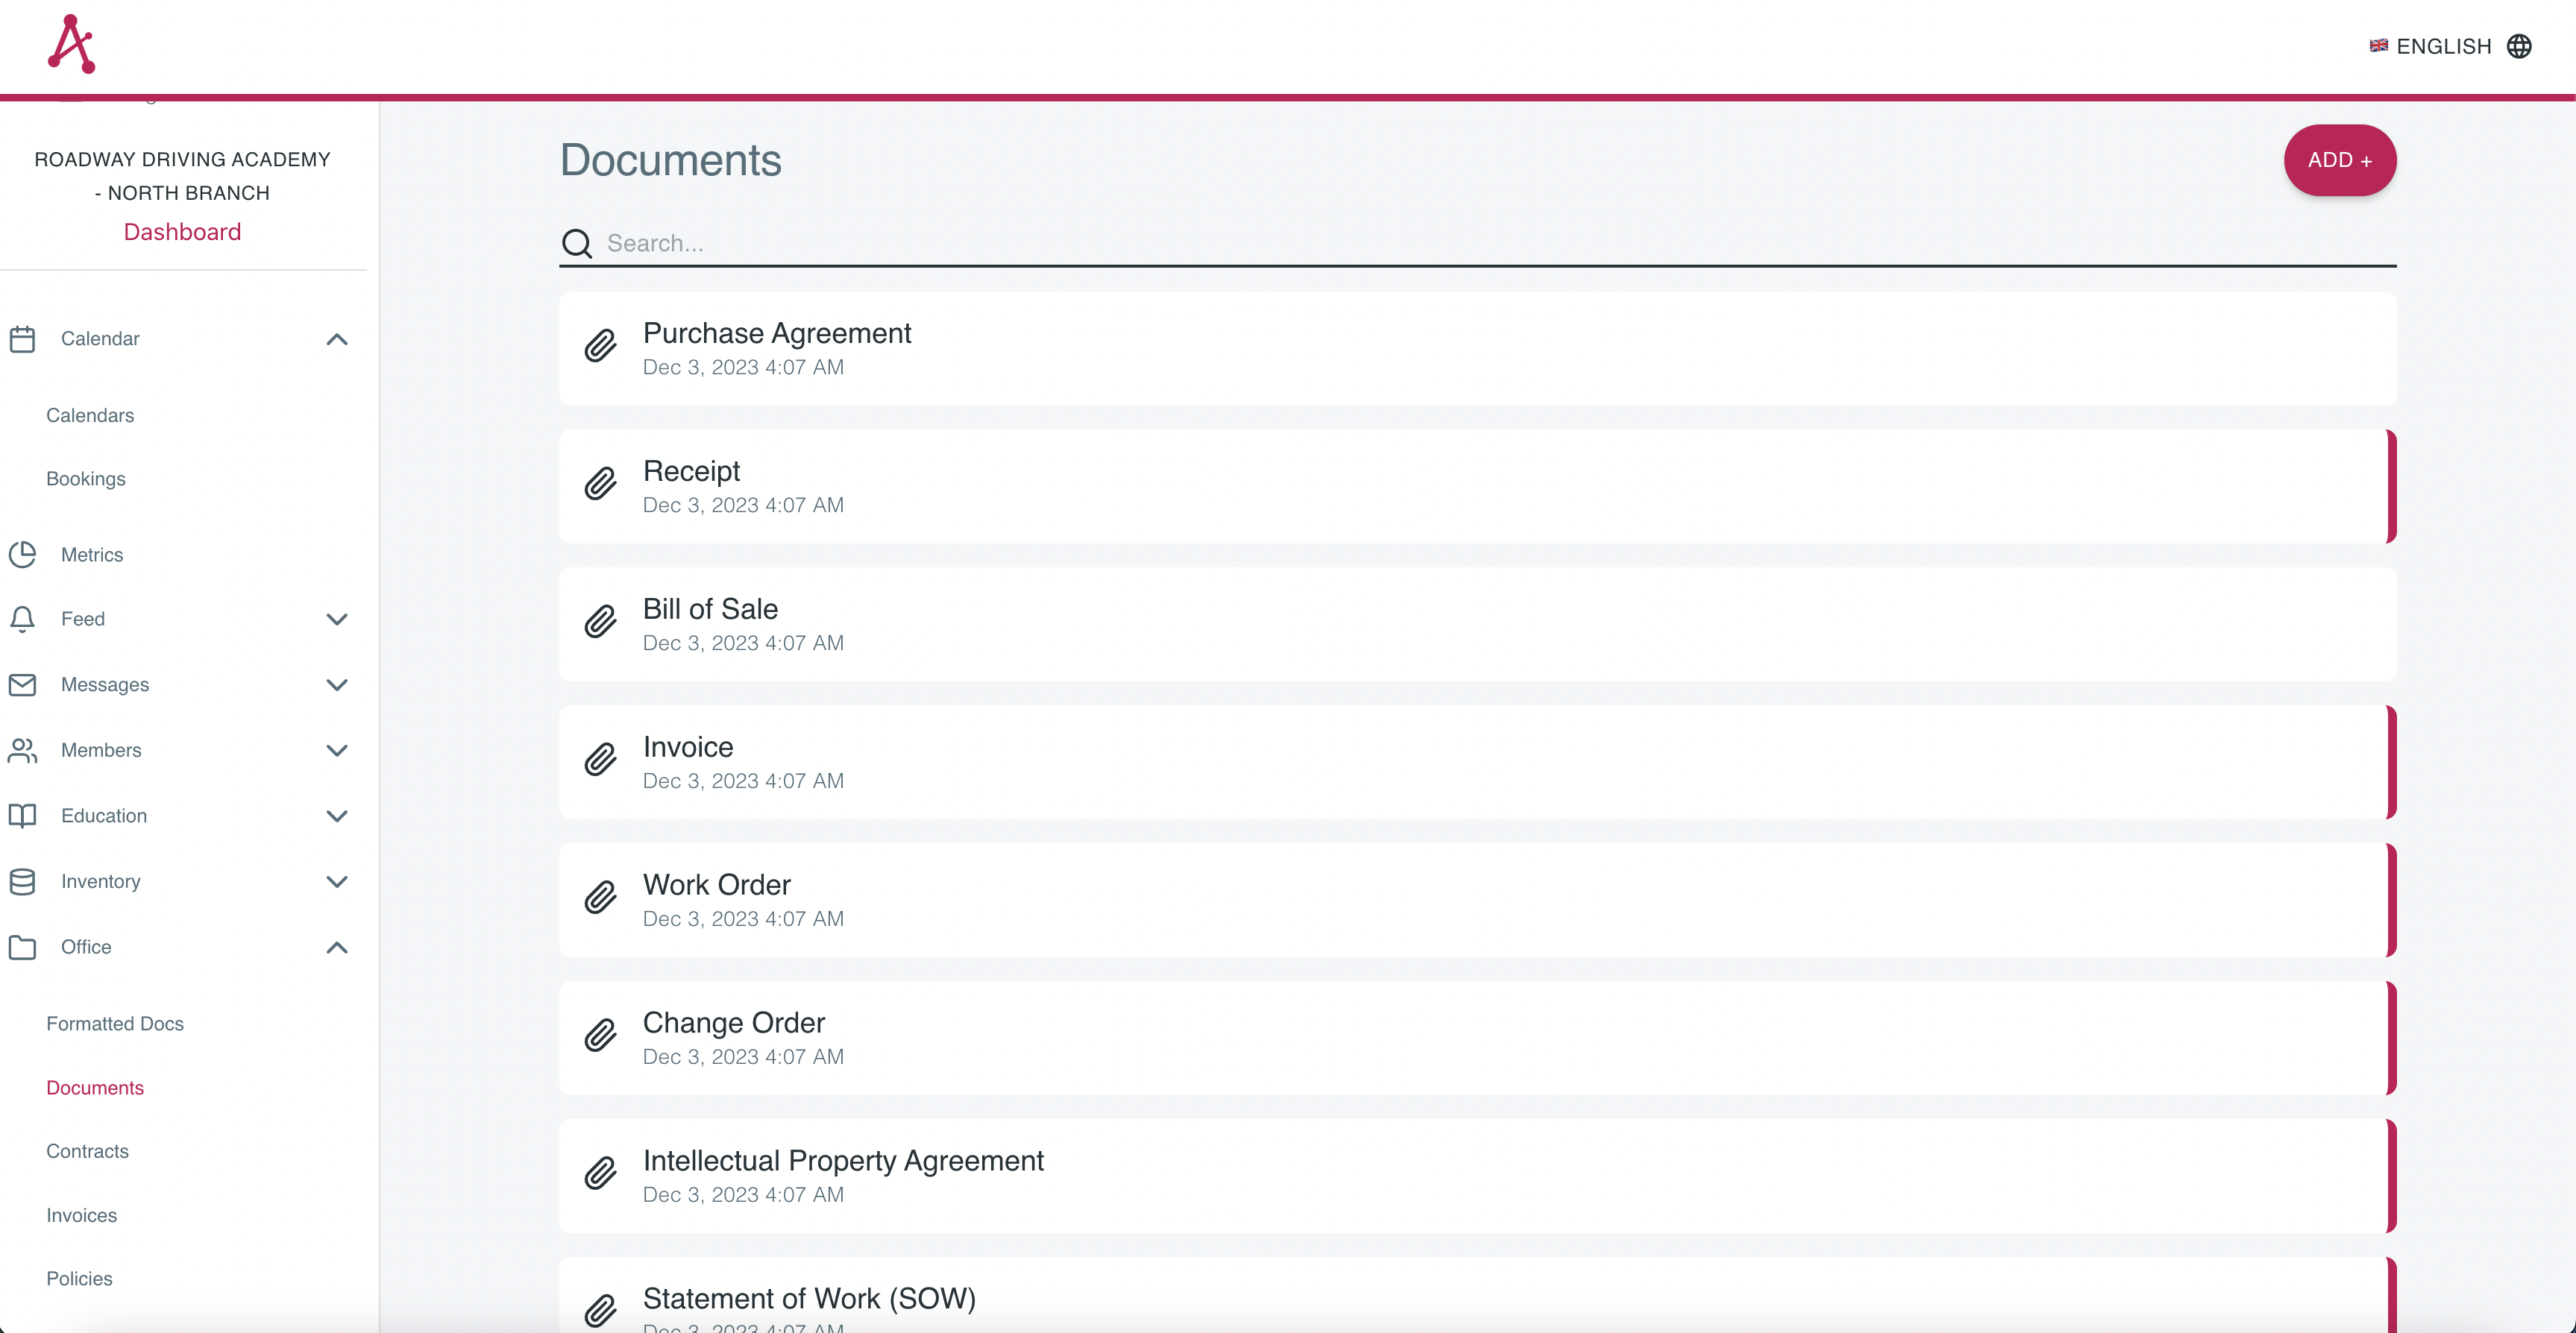Viewport: 2576px width, 1333px height.
Task: Click the globe language icon
Action: (x=2518, y=46)
